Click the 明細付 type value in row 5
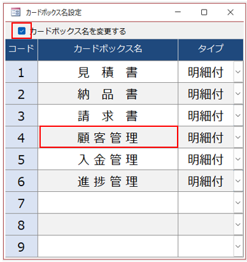247x262 pixels. (x=206, y=159)
